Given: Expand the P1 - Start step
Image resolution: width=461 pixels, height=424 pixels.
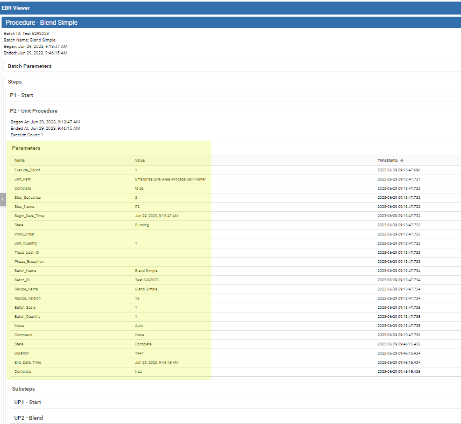Looking at the screenshot, I should [22, 95].
